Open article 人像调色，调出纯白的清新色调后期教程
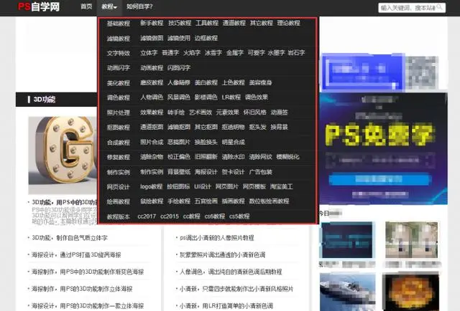The height and width of the screenshot is (311, 460). click(x=231, y=272)
